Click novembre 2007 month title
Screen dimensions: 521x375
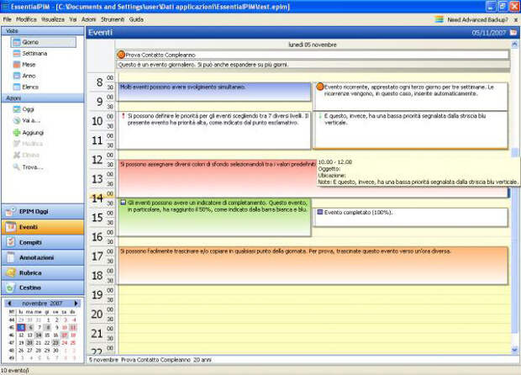pyautogui.click(x=42, y=304)
